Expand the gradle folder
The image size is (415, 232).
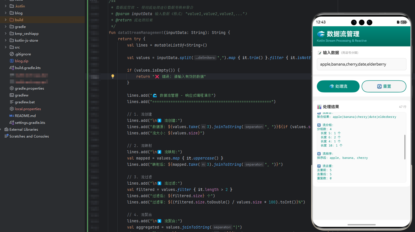[x=6, y=27]
